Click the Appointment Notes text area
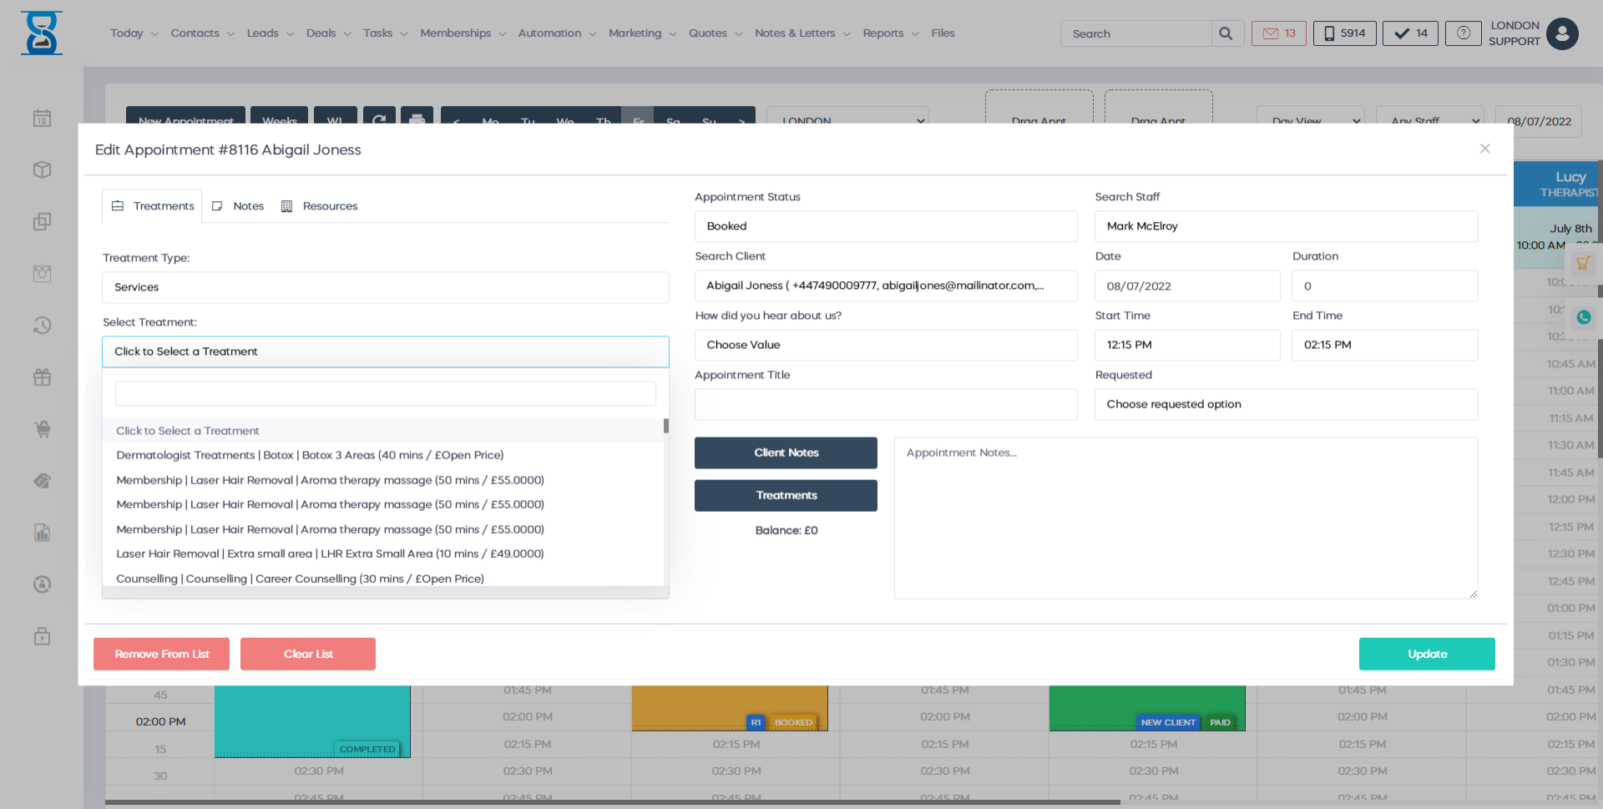 tap(1185, 518)
